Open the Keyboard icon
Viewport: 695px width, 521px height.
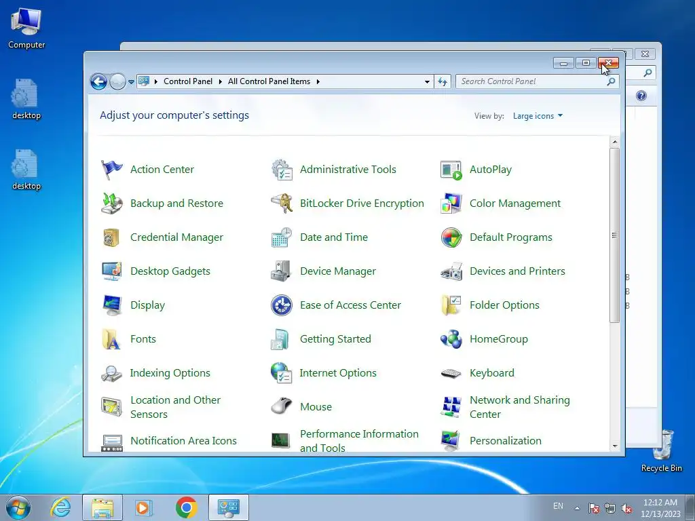(x=451, y=374)
